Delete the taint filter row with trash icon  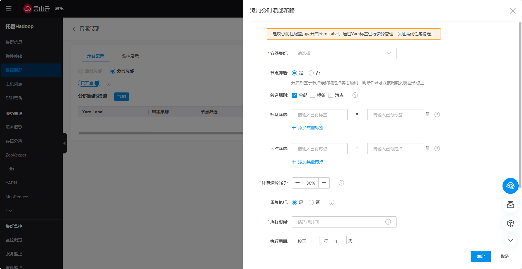[x=427, y=148]
